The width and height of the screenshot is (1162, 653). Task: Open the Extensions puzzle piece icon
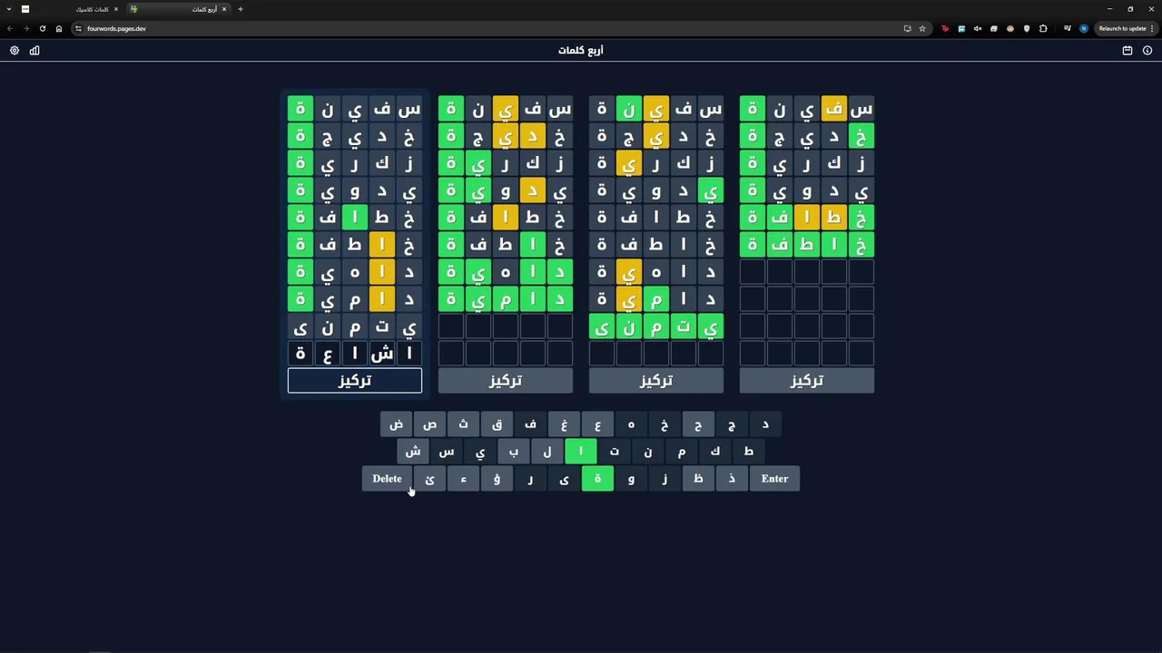[1043, 28]
